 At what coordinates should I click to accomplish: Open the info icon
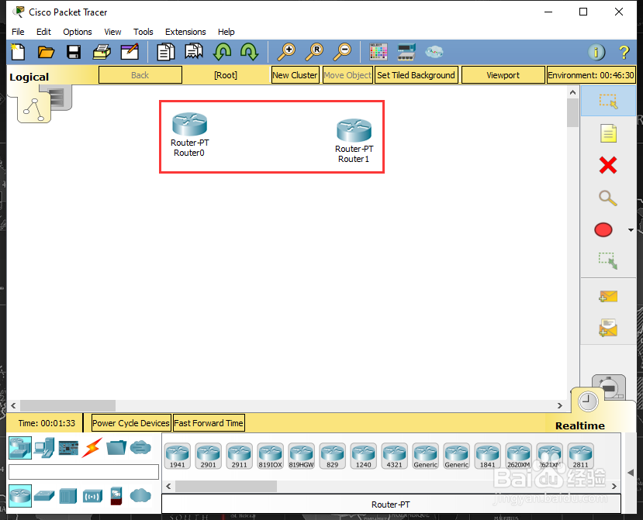(596, 52)
